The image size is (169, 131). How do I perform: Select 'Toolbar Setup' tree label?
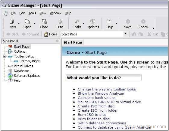24,56
